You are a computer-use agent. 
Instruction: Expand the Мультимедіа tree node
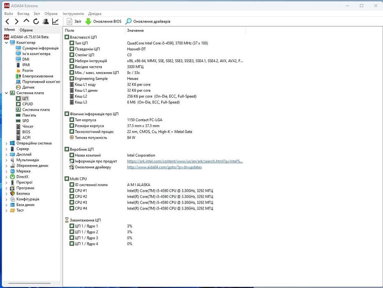(x=6, y=160)
